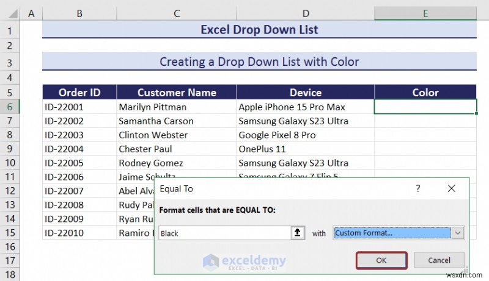Viewport: 489px width, 281px height.
Task: Click Chester Paul cell
Action: [177, 149]
